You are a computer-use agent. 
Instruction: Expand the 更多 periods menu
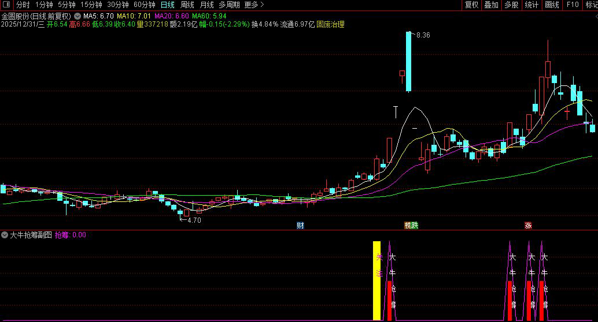coord(254,5)
